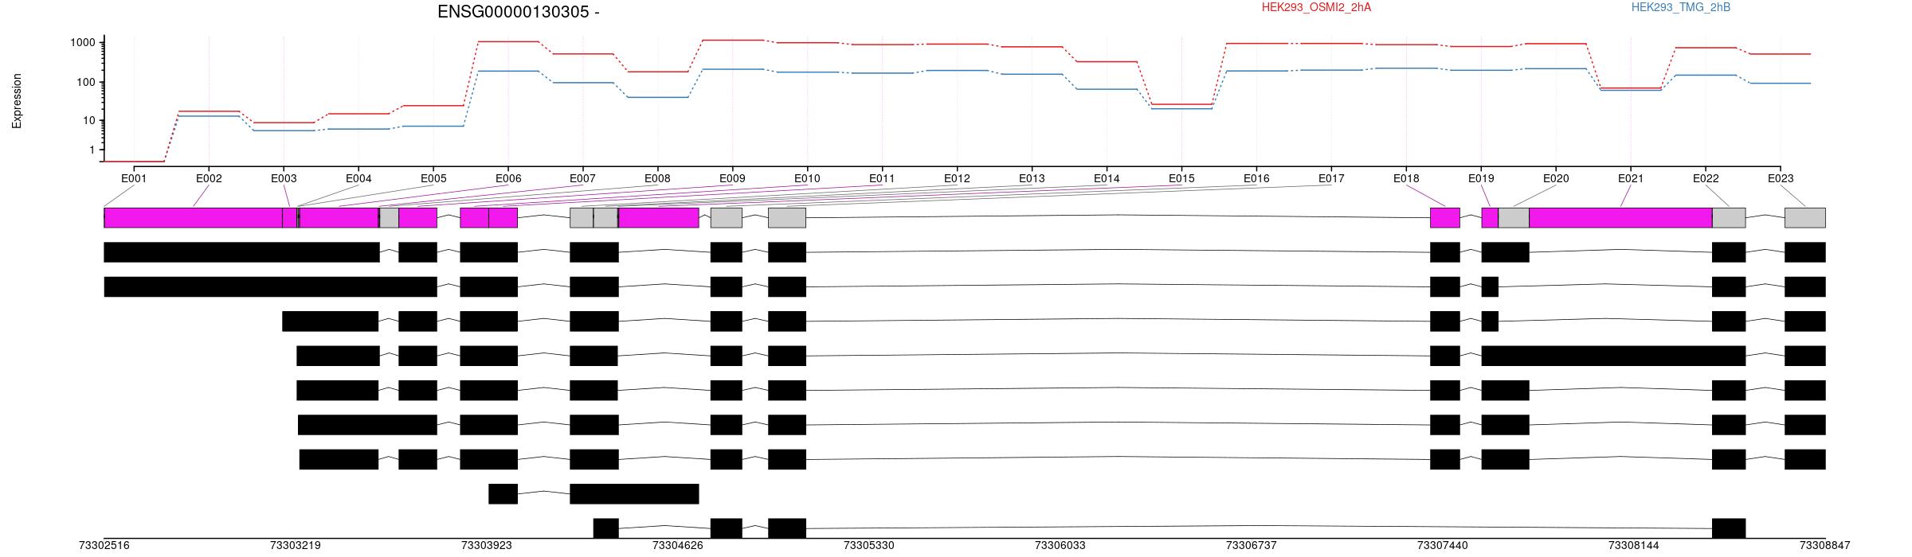Click exon label E018
Viewport: 1912px width, 557px height.
[x=1406, y=178]
